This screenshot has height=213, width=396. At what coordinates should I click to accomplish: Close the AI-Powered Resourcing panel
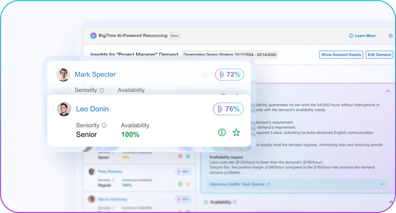[390, 36]
